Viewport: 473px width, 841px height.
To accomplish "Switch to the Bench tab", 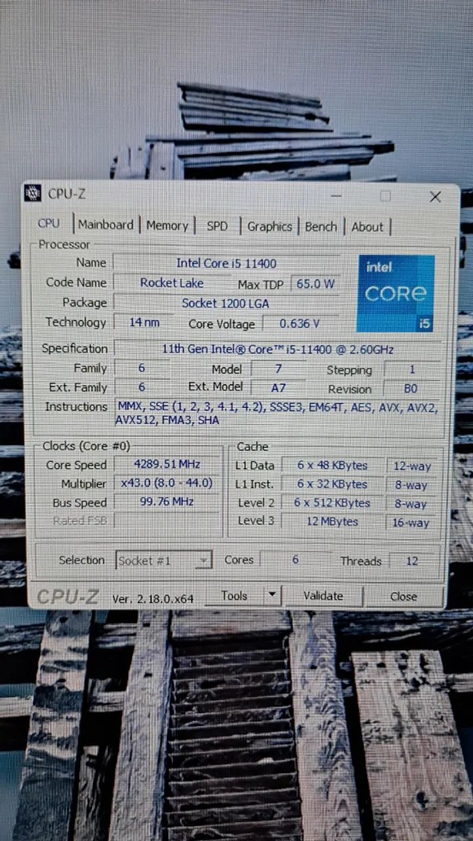I will tap(321, 227).
